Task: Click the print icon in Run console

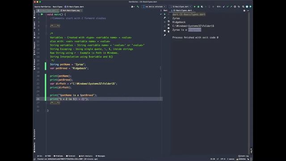Action: pos(168,28)
